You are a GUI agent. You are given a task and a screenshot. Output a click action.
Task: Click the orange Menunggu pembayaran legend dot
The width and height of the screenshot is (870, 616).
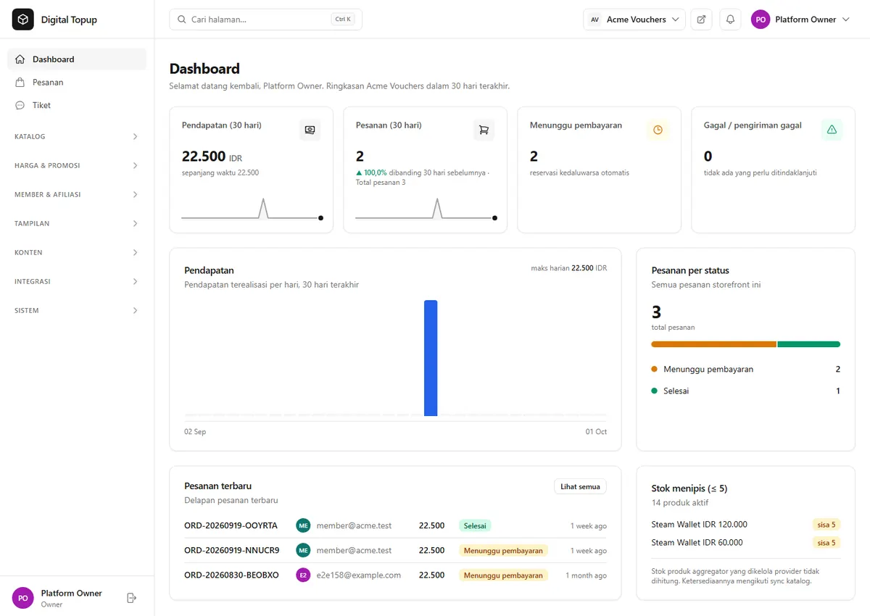pos(655,369)
